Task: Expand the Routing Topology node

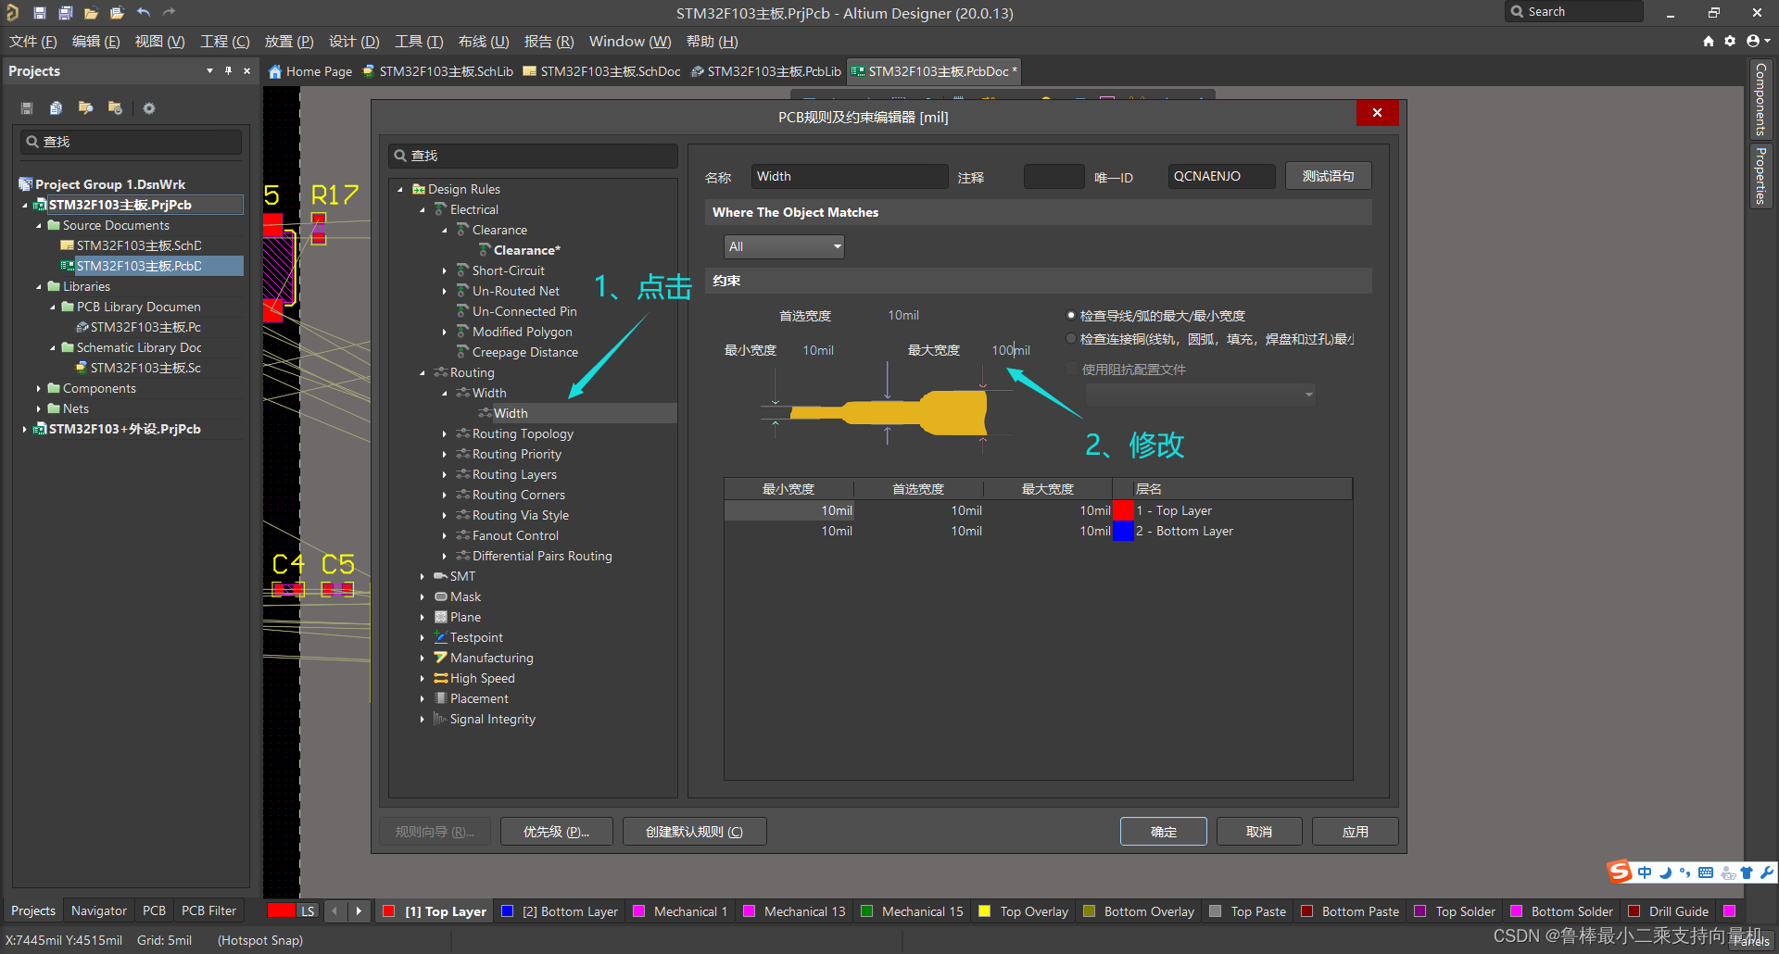Action: click(445, 434)
